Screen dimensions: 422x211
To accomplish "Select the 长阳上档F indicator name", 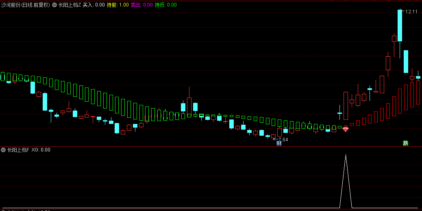I will pos(18,150).
